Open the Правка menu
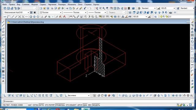Image resolution: width=196 pixels, height=110 pixels. click(12, 5)
